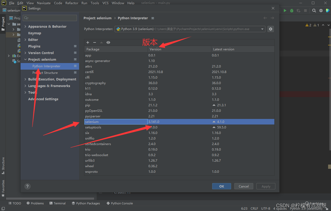Click the Package column header

[116, 49]
